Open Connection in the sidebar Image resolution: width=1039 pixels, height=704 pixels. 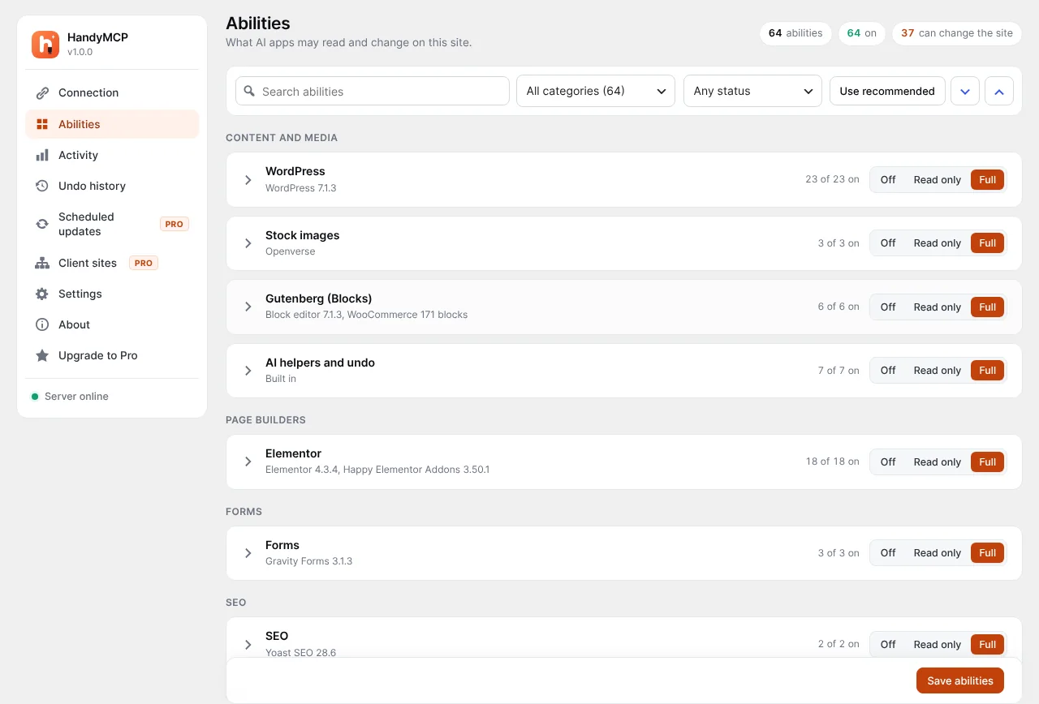112,93
